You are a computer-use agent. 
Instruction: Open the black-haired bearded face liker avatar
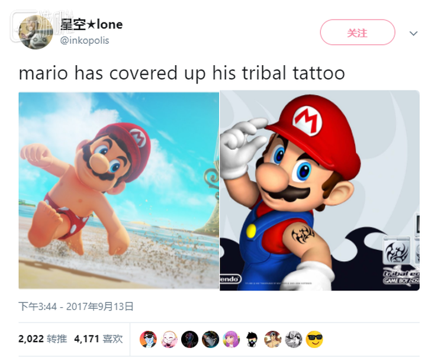click(252, 339)
